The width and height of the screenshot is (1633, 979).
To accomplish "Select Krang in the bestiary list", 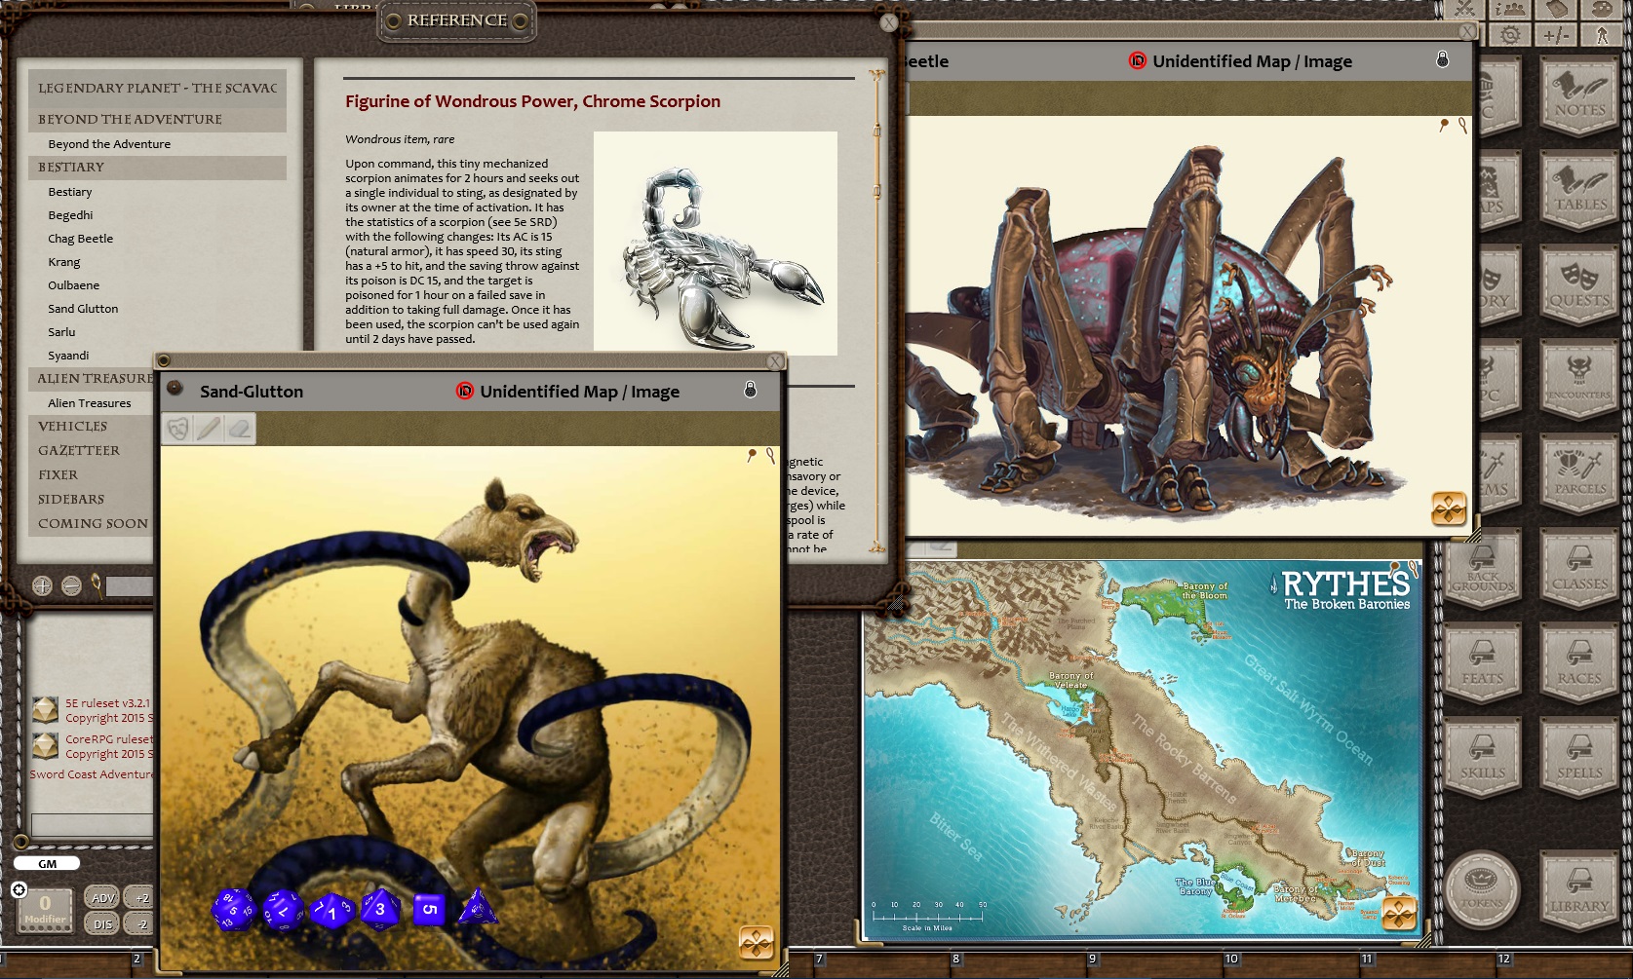I will (61, 261).
